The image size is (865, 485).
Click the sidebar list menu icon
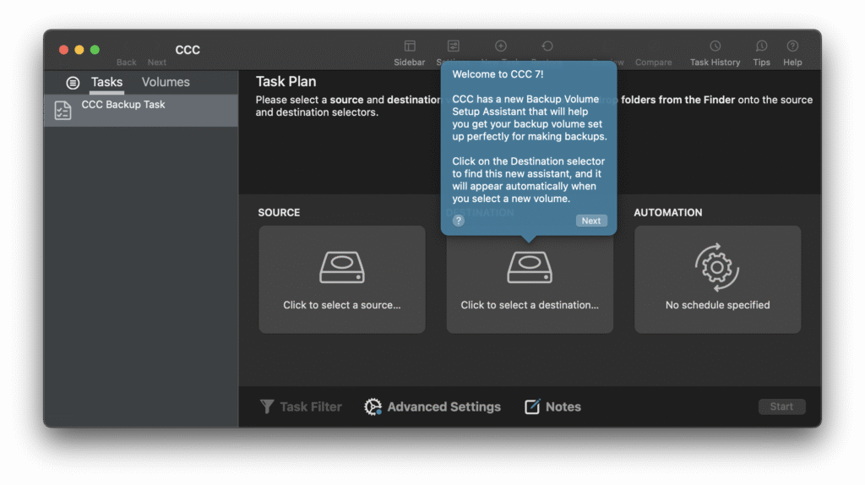pos(73,83)
